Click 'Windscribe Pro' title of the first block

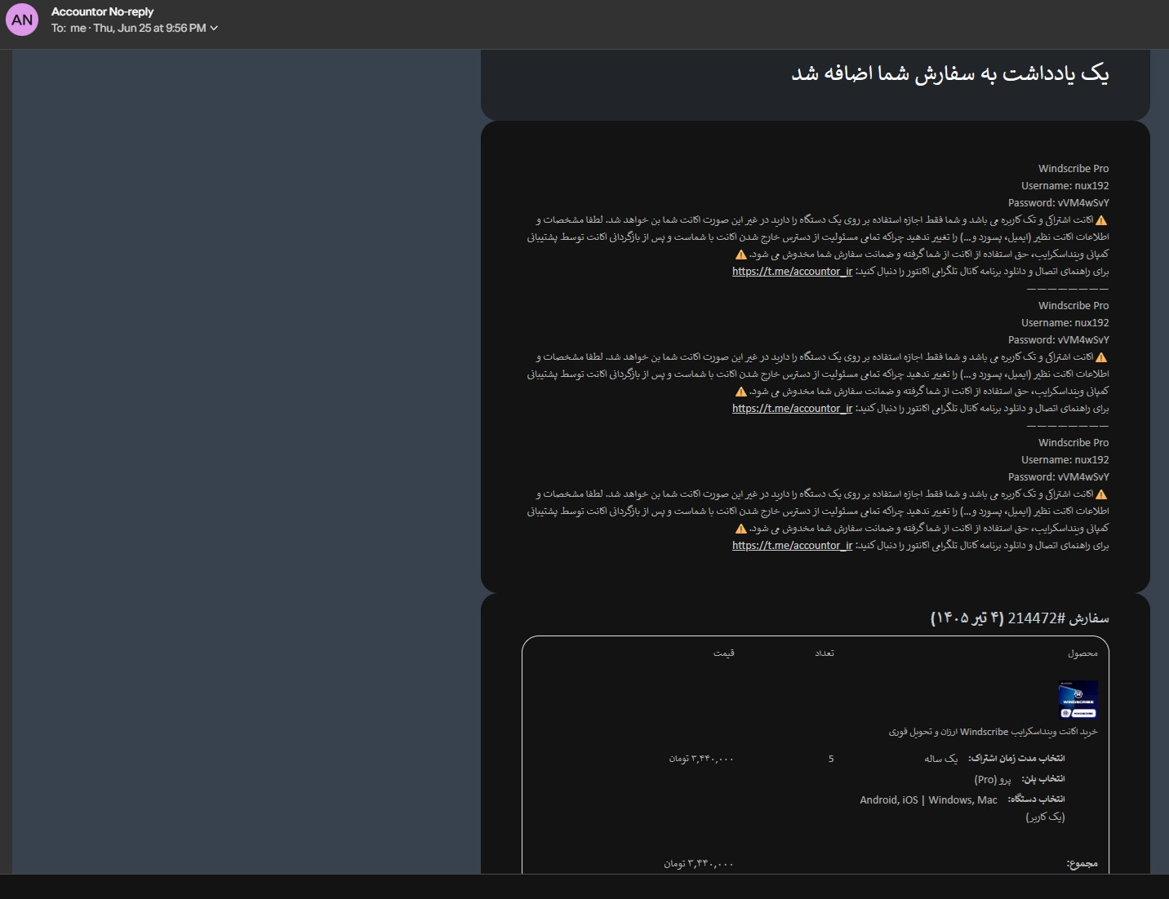coord(1073,169)
